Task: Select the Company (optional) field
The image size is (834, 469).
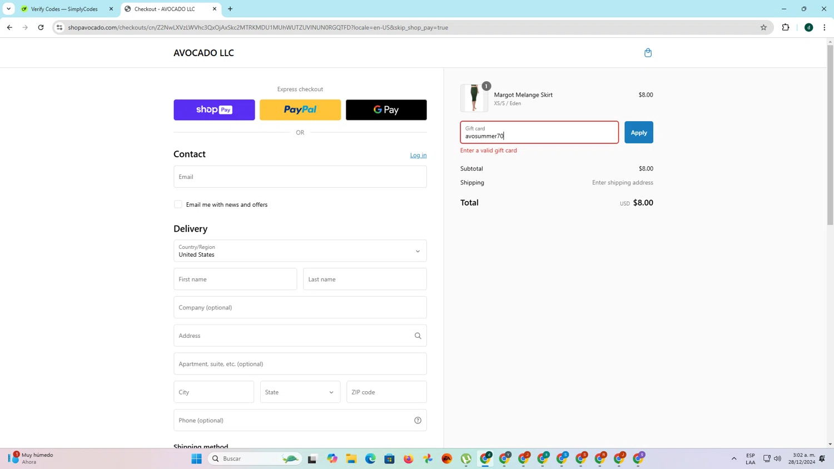Action: 300,307
